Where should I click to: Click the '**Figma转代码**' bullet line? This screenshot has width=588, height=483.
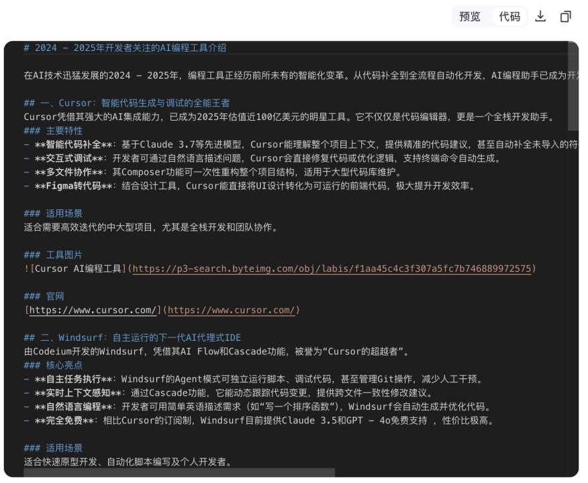click(250, 186)
